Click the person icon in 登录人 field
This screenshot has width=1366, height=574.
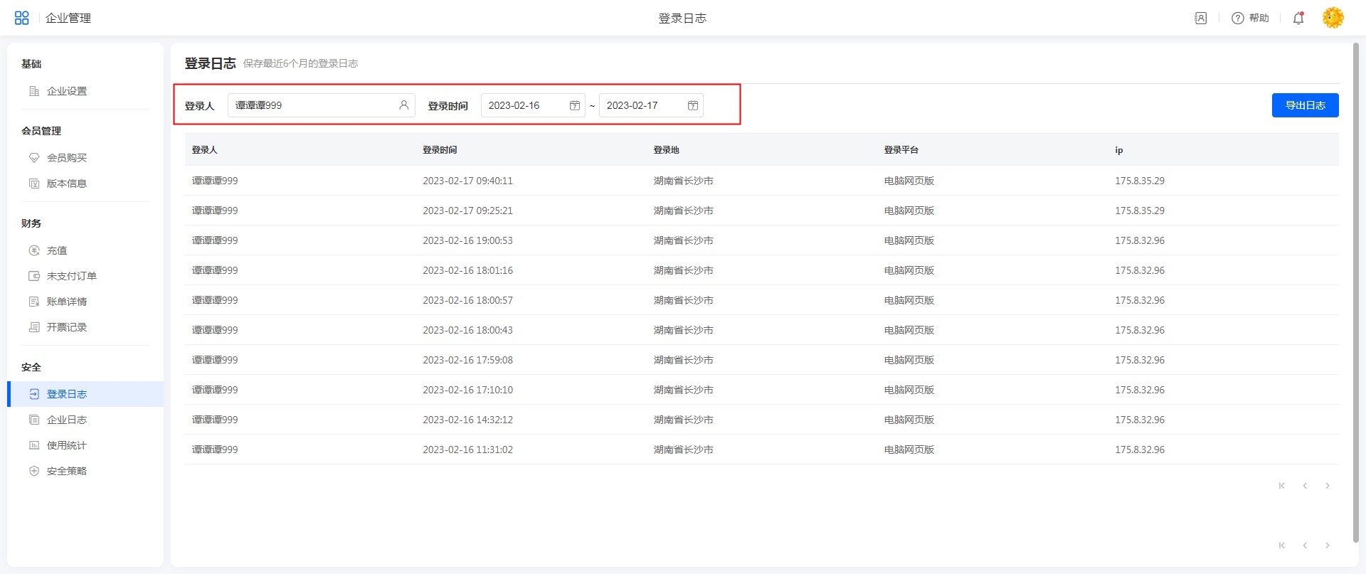pos(403,105)
